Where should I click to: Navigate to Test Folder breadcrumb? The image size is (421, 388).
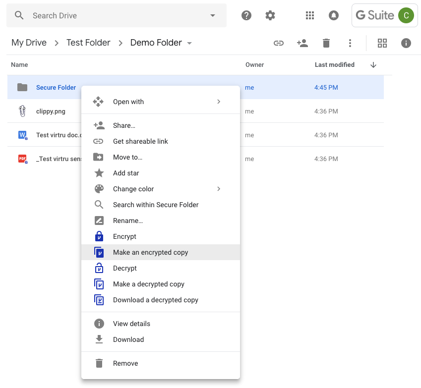coord(88,43)
